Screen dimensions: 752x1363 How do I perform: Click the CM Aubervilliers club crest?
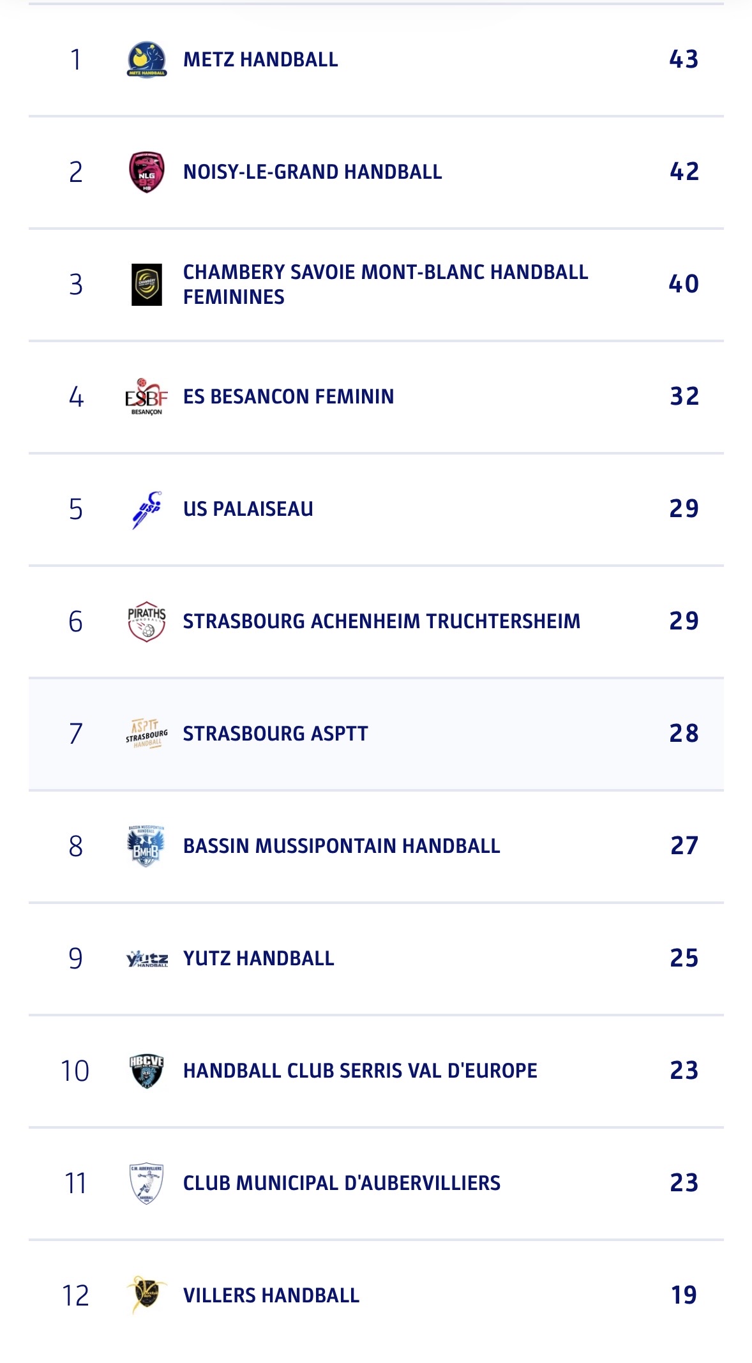(147, 1183)
